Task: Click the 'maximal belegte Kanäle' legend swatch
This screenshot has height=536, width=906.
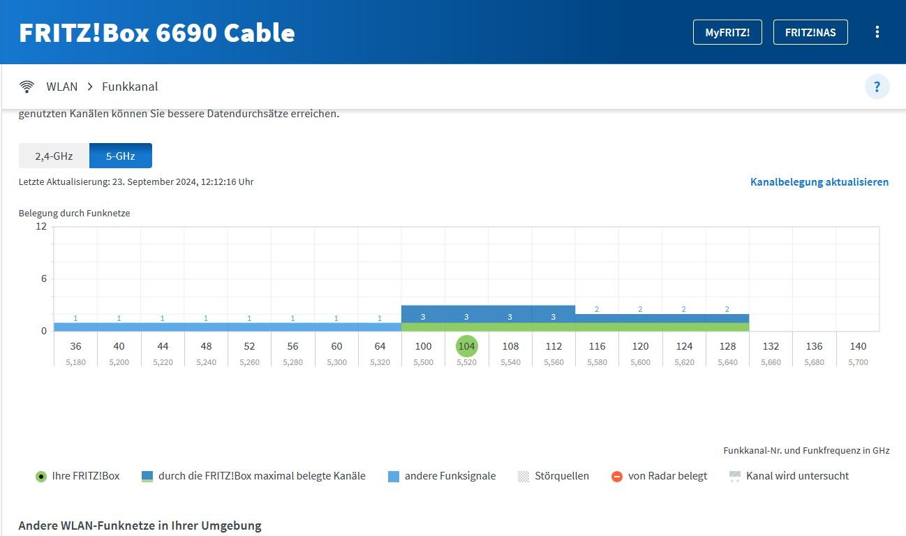Action: [x=147, y=477]
